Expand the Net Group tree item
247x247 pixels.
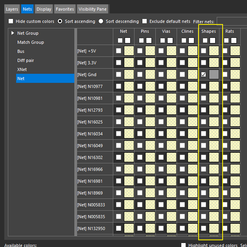[x=13, y=33]
